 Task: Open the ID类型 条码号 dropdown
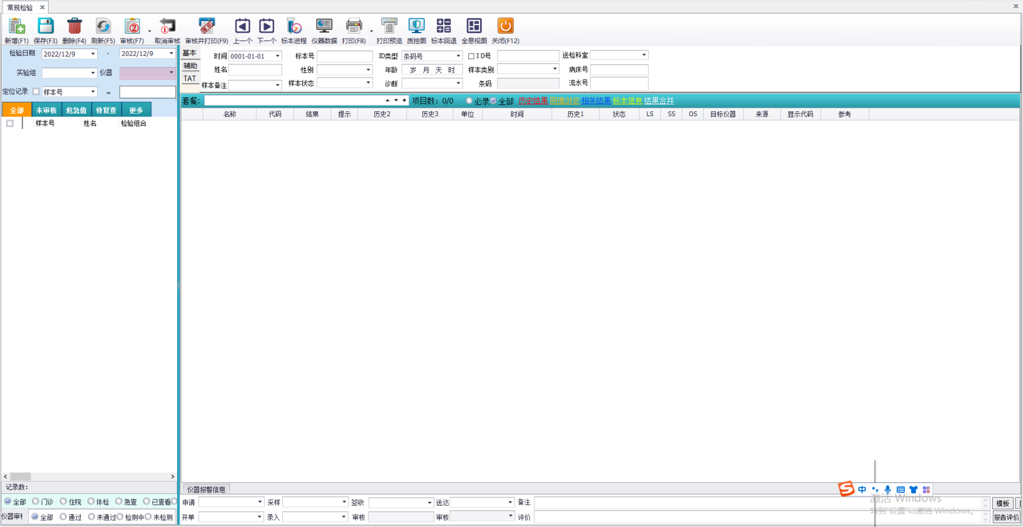(458, 56)
